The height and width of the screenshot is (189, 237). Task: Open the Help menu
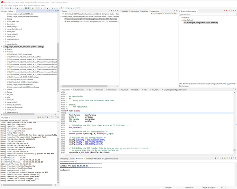43,6
